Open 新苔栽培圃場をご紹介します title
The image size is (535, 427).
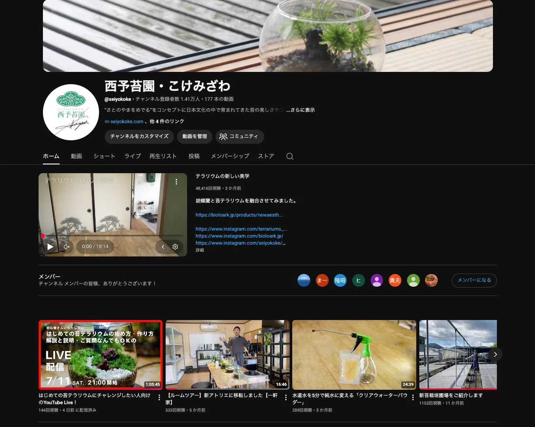tap(451, 395)
